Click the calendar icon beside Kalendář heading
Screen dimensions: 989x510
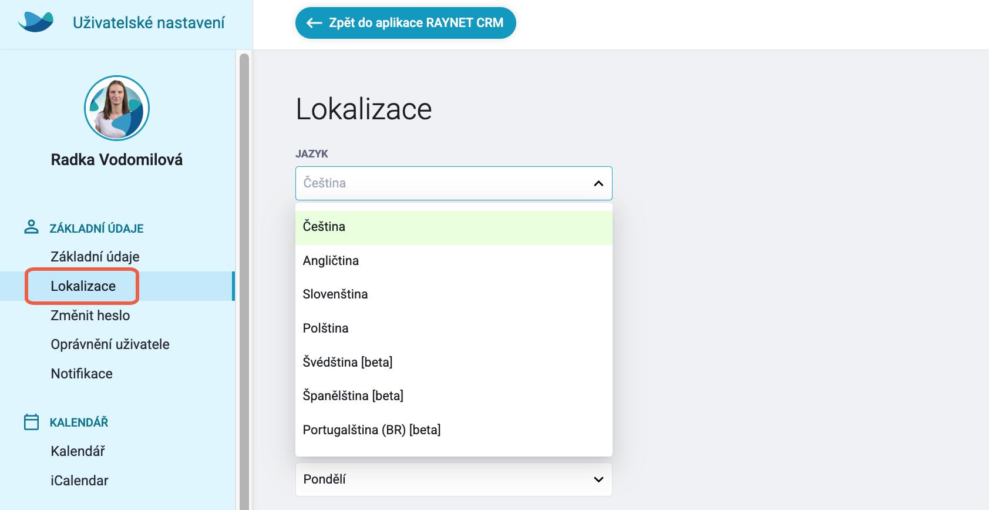click(x=31, y=422)
